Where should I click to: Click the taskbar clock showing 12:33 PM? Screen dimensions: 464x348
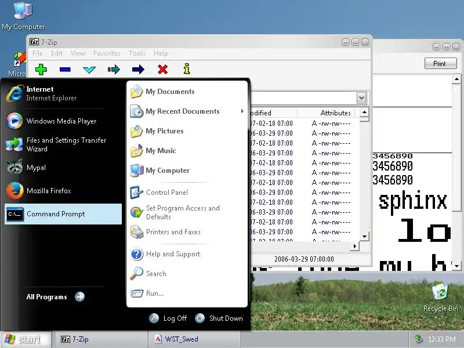tap(442, 339)
